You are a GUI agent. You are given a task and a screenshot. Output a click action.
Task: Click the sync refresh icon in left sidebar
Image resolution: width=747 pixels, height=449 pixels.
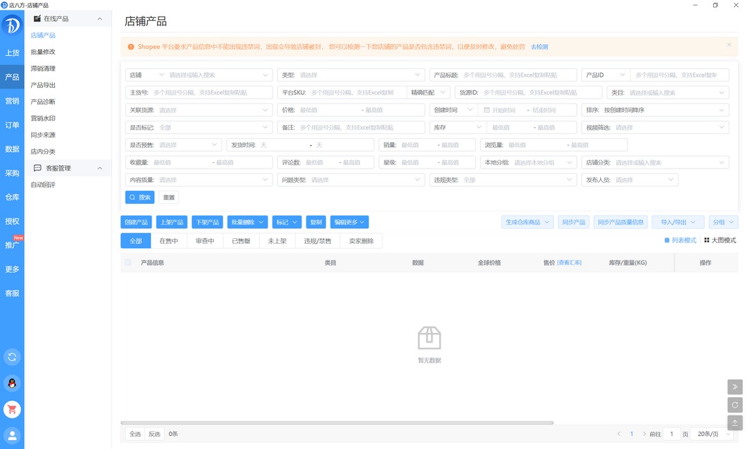(12, 356)
